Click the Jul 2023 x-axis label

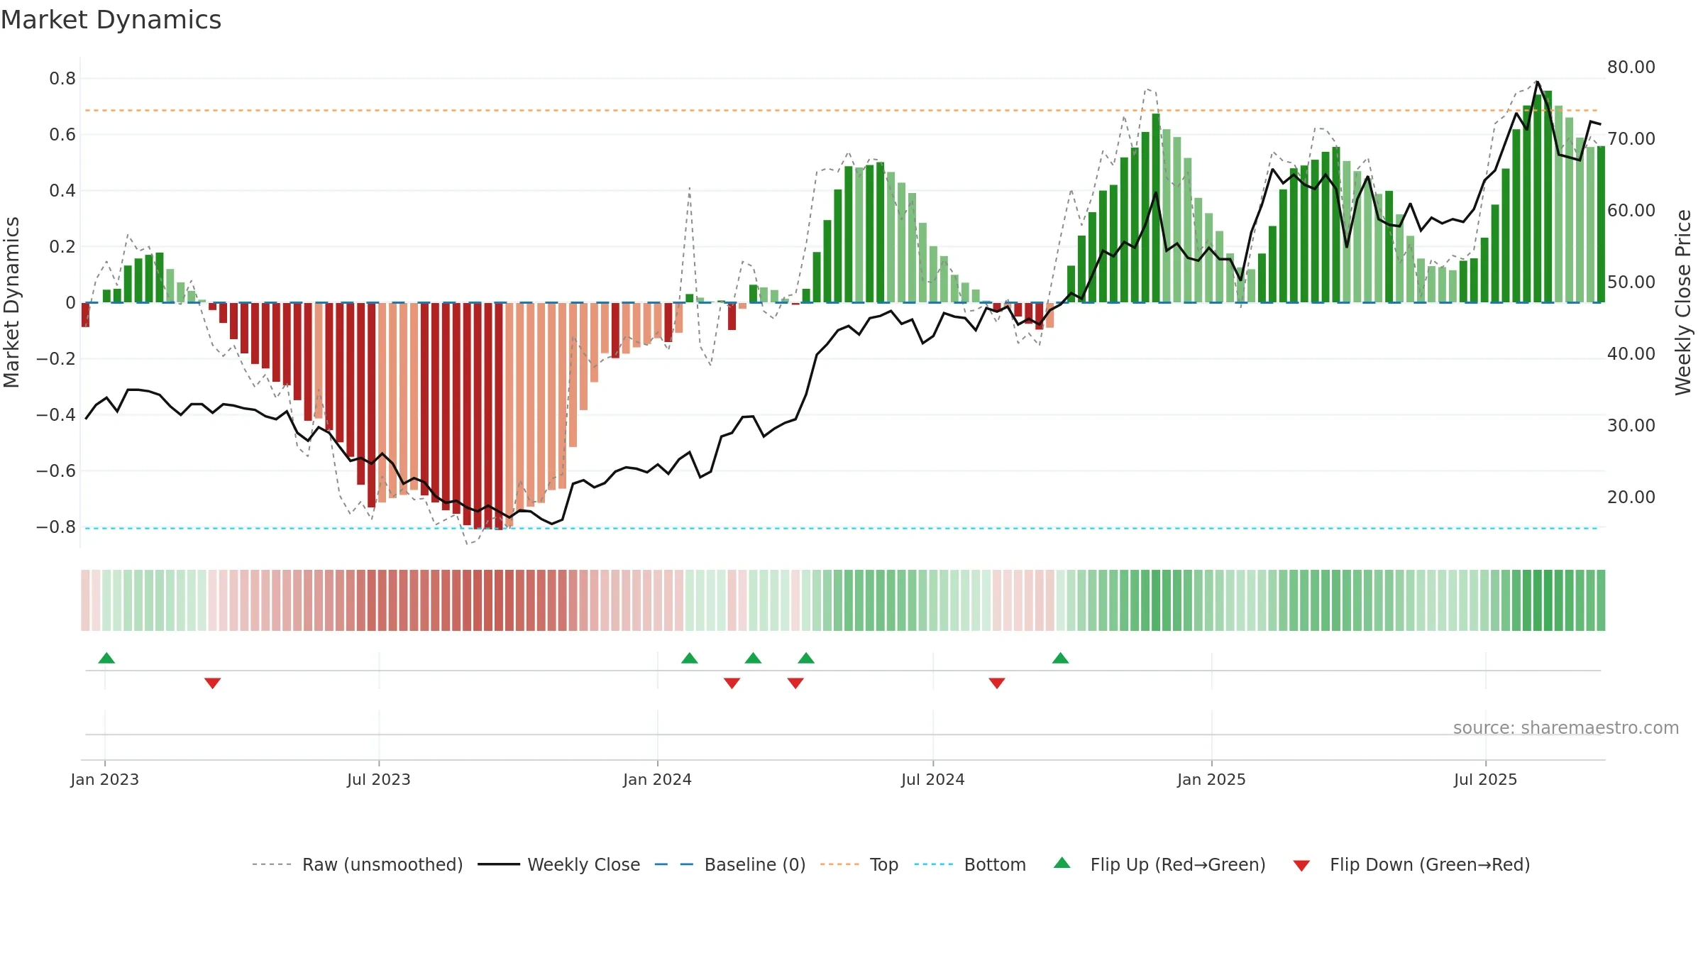[x=379, y=779]
